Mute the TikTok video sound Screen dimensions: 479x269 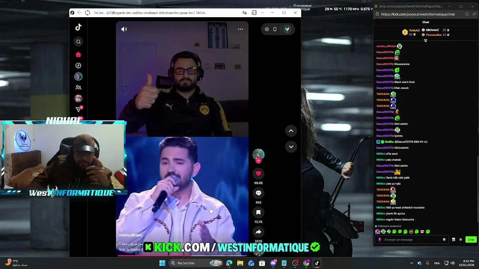(x=124, y=29)
